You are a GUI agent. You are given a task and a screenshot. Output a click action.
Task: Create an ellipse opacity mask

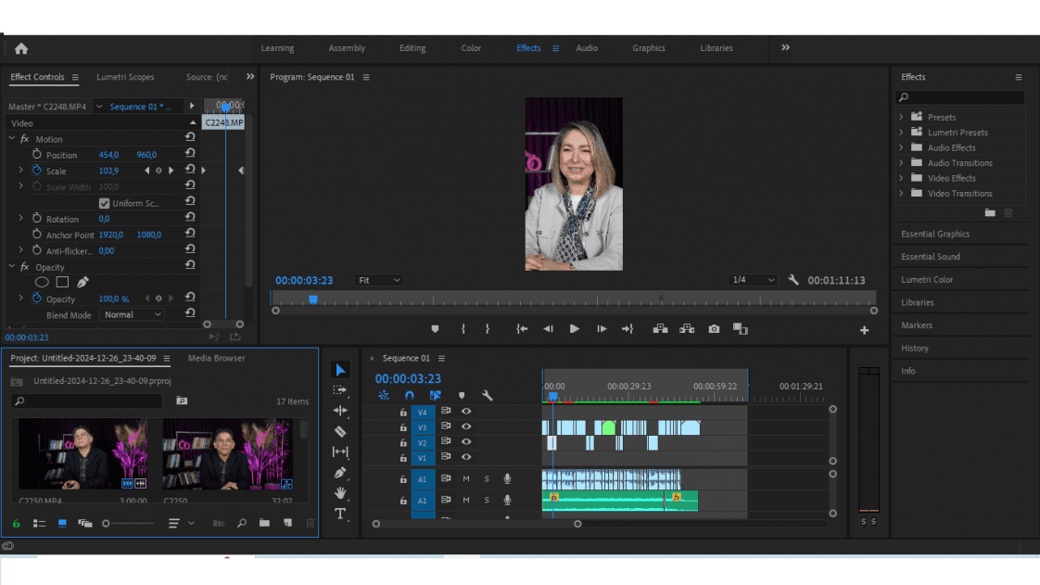pos(42,283)
